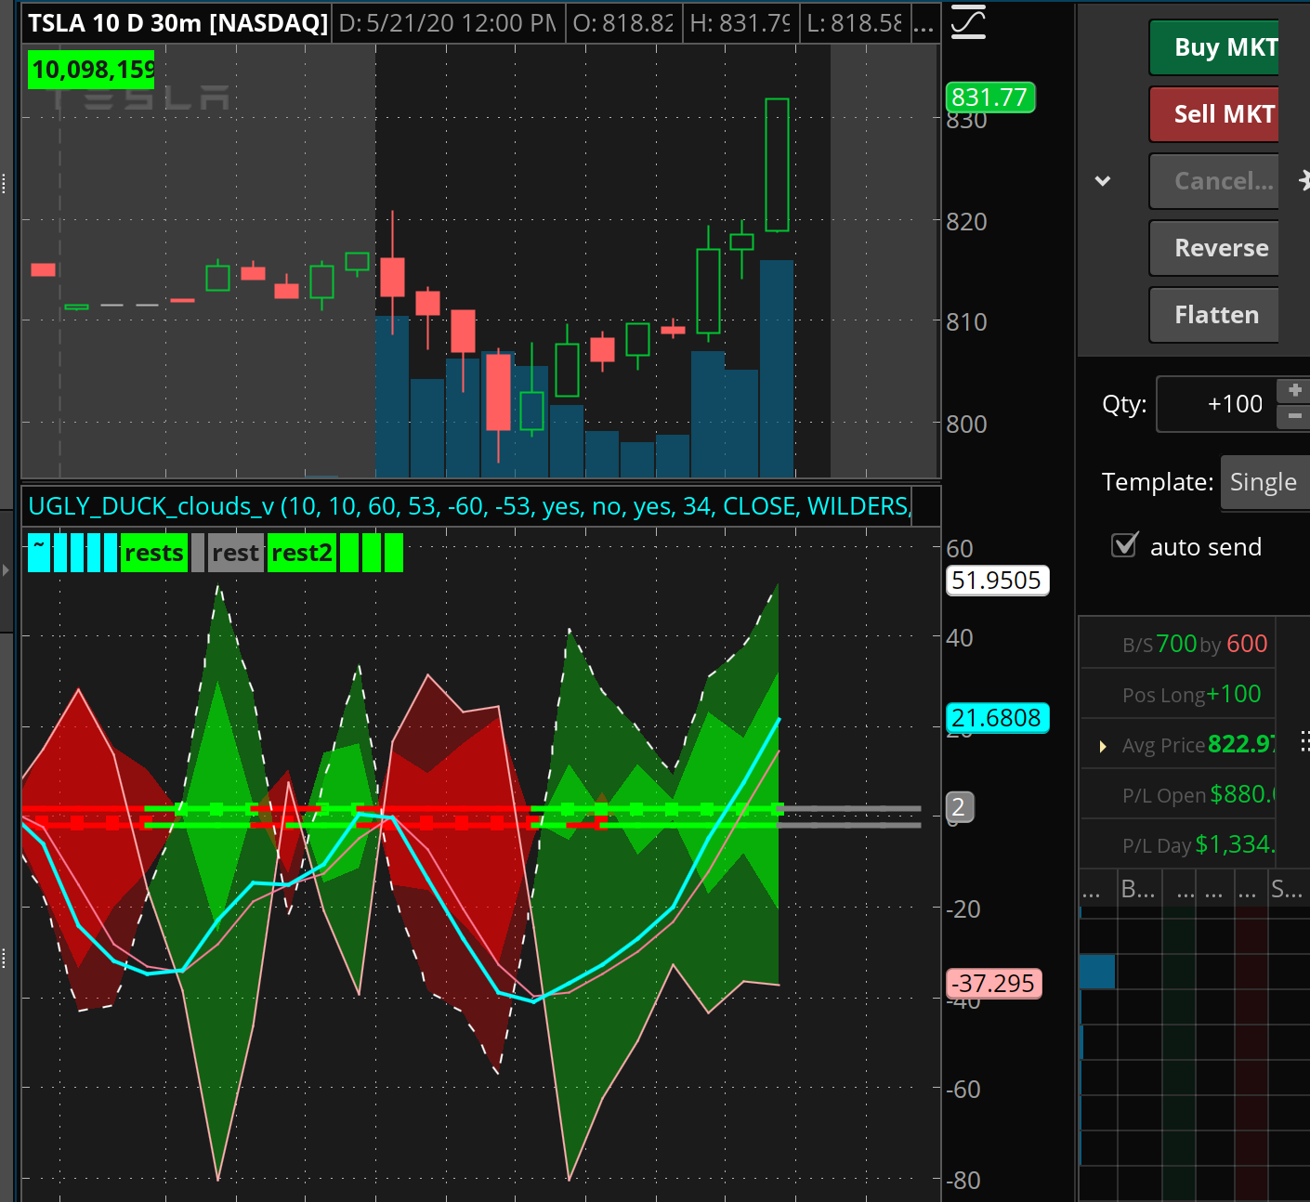Expand the order buttons chevron dropdown
Screen dimensions: 1310x1202
pos(1103,181)
